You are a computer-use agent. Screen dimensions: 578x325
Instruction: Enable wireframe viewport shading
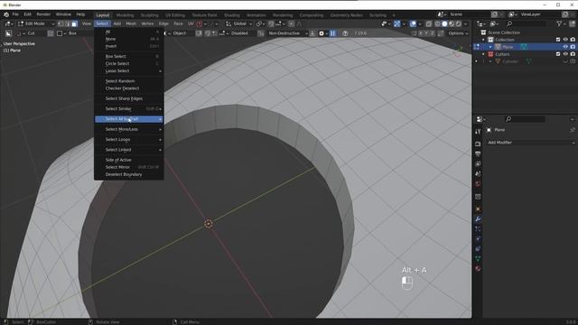pyautogui.click(x=437, y=23)
